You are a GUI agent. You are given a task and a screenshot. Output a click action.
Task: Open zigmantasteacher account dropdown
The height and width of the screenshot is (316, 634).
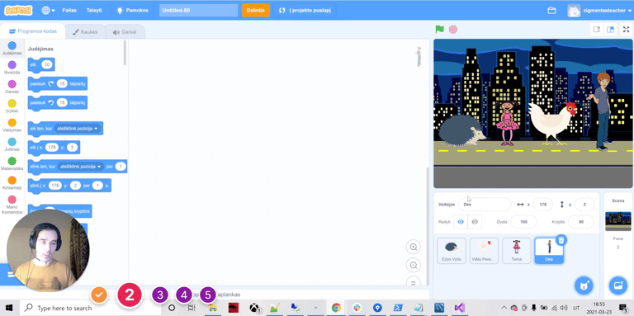pos(599,11)
